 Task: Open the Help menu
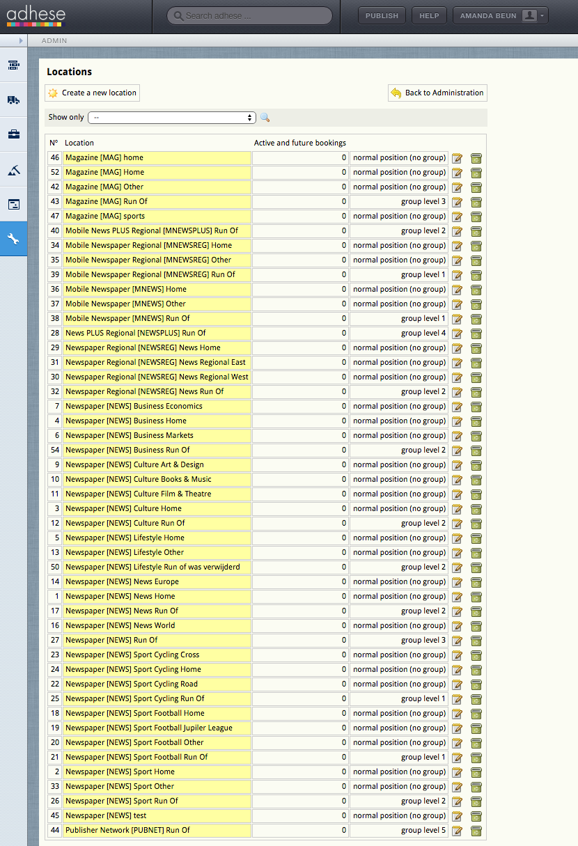[x=429, y=16]
